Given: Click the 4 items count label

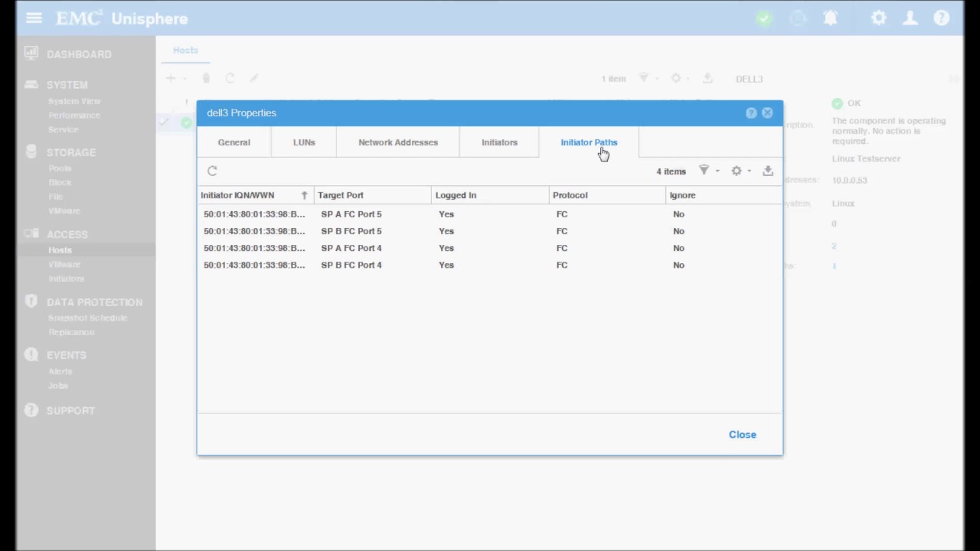Looking at the screenshot, I should 671,171.
